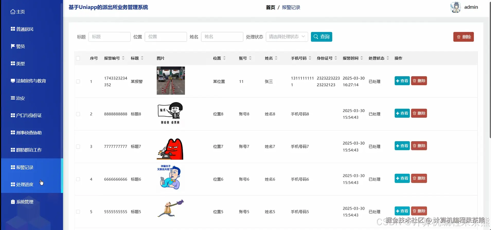Viewport: 491px width, 230px height.
Task: Click 报警编号 cell 8888888888
Action: [x=115, y=114]
